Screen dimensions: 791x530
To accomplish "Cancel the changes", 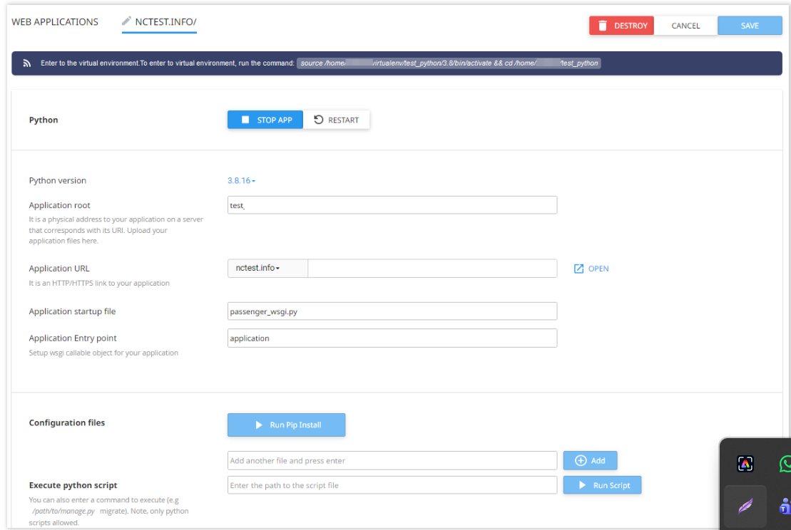I will point(685,26).
